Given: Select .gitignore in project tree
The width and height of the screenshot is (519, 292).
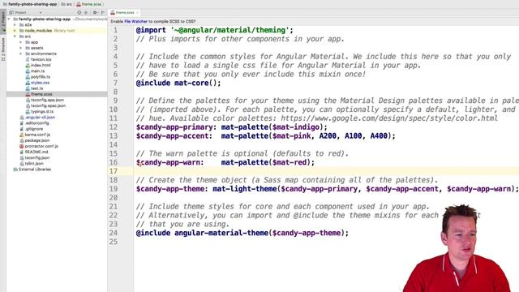Looking at the screenshot, I should point(34,129).
